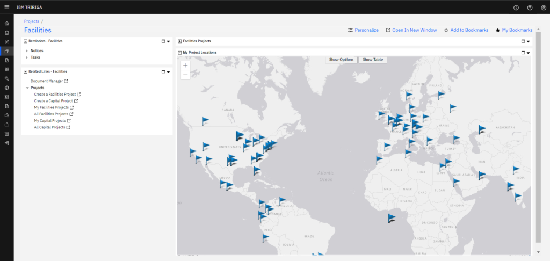Click the Projects breadcrumb link

(x=32, y=21)
